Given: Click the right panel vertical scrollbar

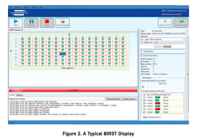Looking at the screenshot, I should click(x=188, y=75).
